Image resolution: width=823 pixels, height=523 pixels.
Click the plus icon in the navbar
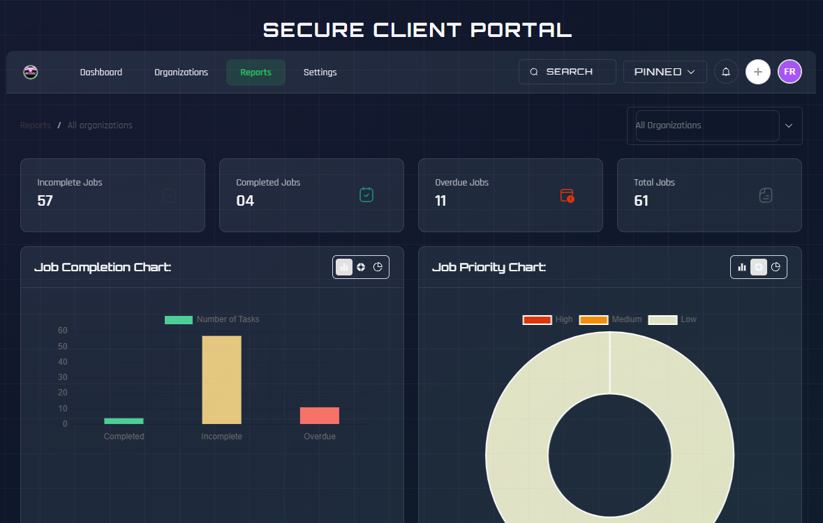point(758,72)
